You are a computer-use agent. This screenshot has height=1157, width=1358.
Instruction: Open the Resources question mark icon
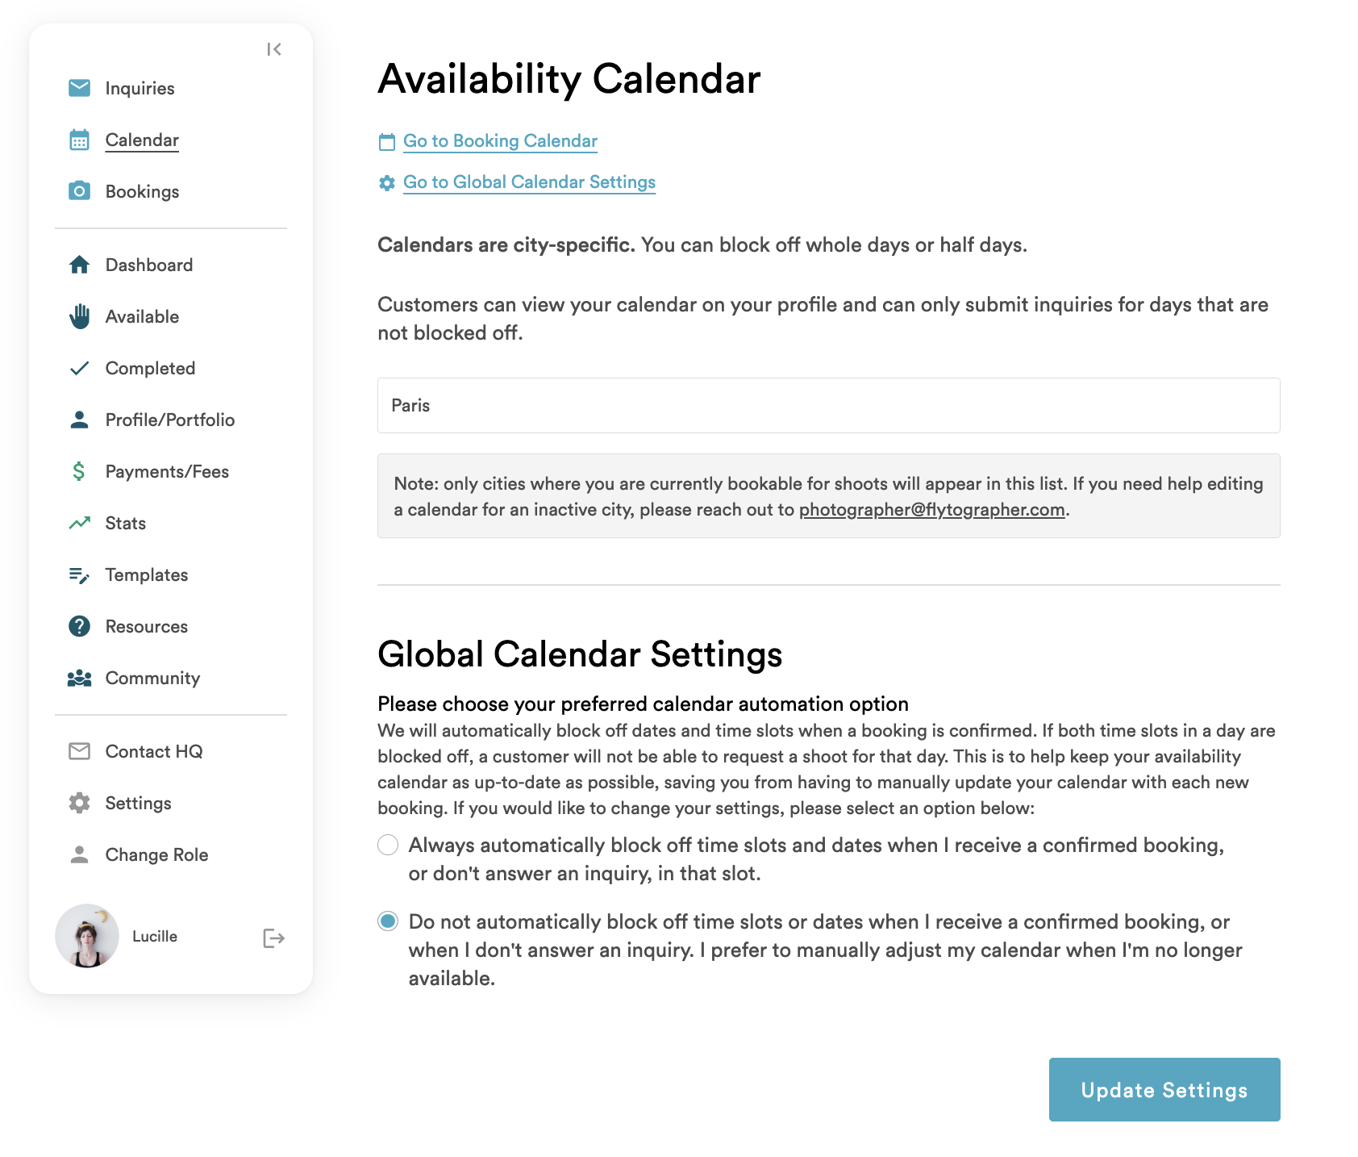(x=79, y=626)
